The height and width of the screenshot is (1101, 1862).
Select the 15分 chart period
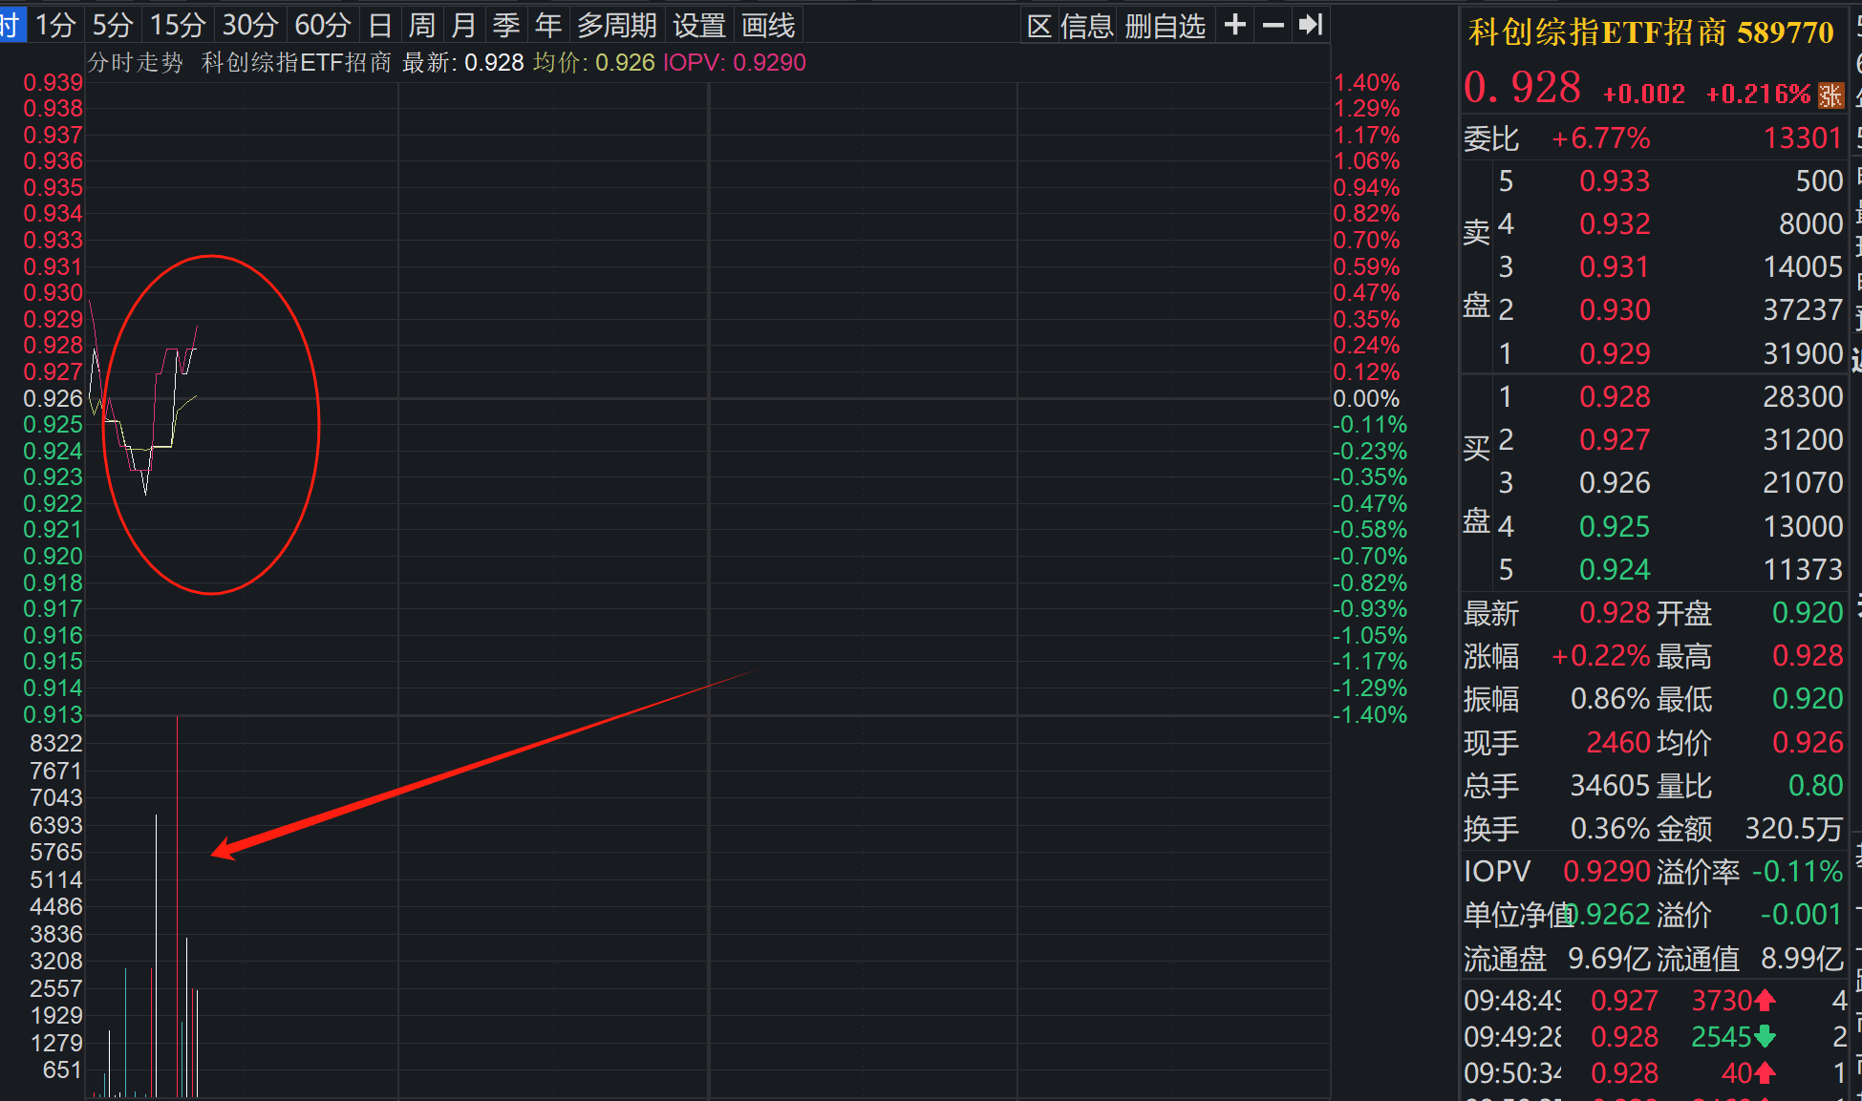tap(178, 25)
